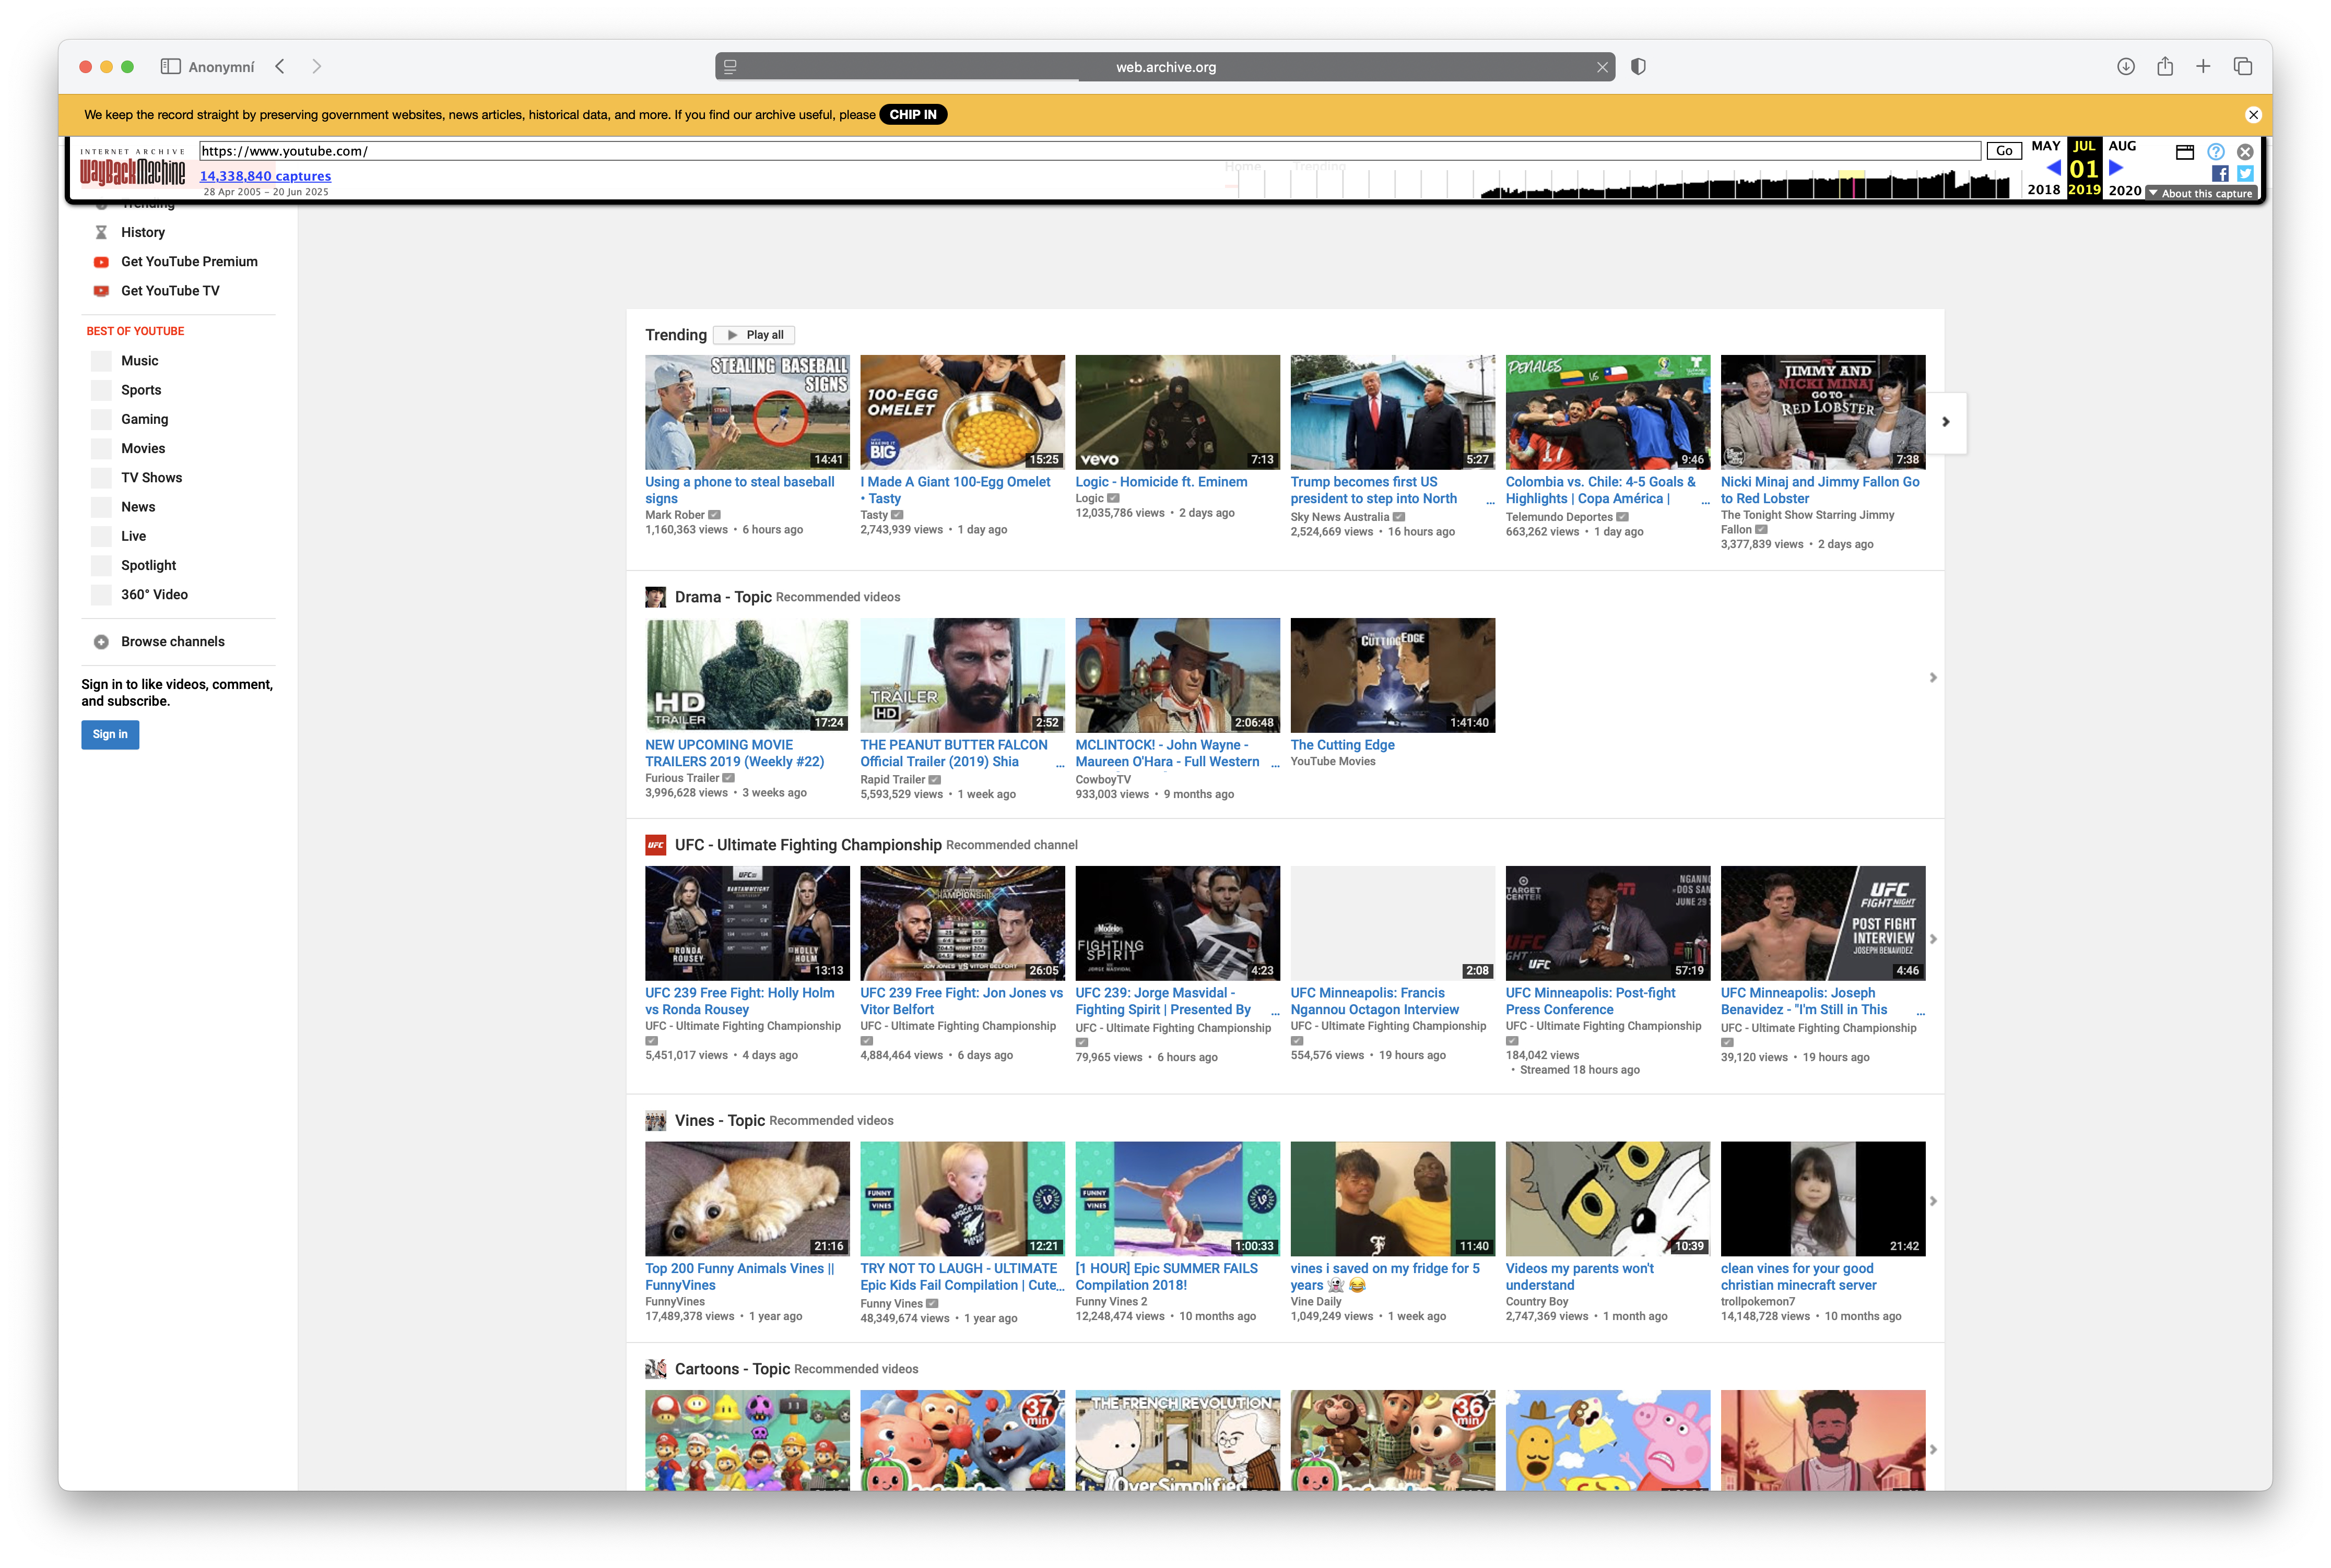Screen dimensions: 2331x1568
Task: Expand UFC channel row next chevron
Action: pyautogui.click(x=1933, y=939)
